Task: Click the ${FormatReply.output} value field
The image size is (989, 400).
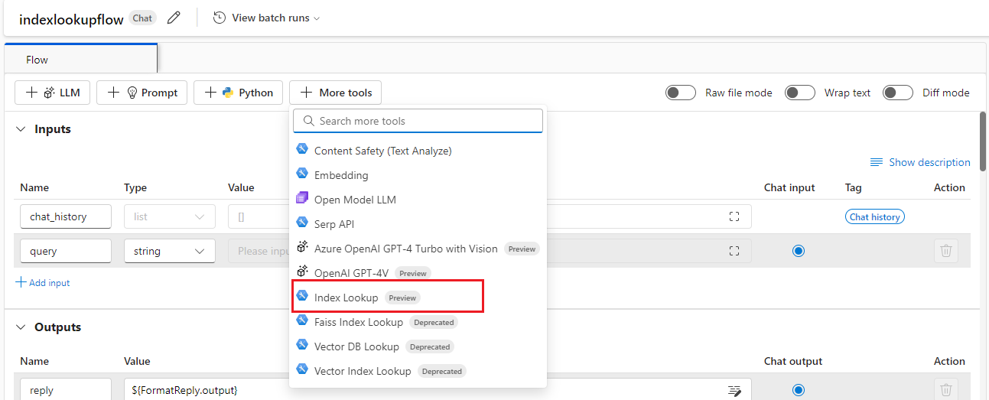Action: coord(438,390)
